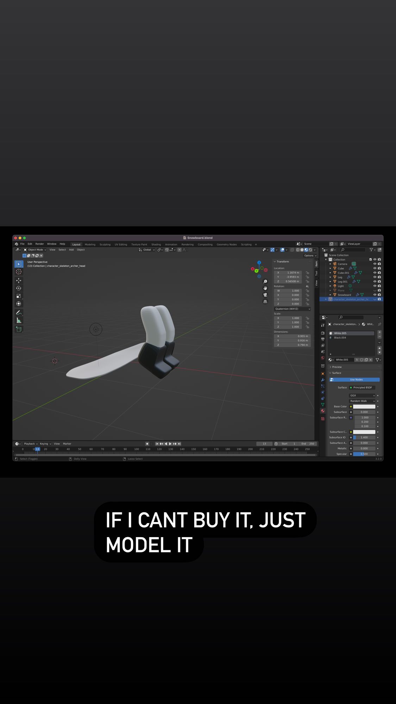This screenshot has width=396, height=704.
Task: Click the outliner search field
Action: [353, 250]
